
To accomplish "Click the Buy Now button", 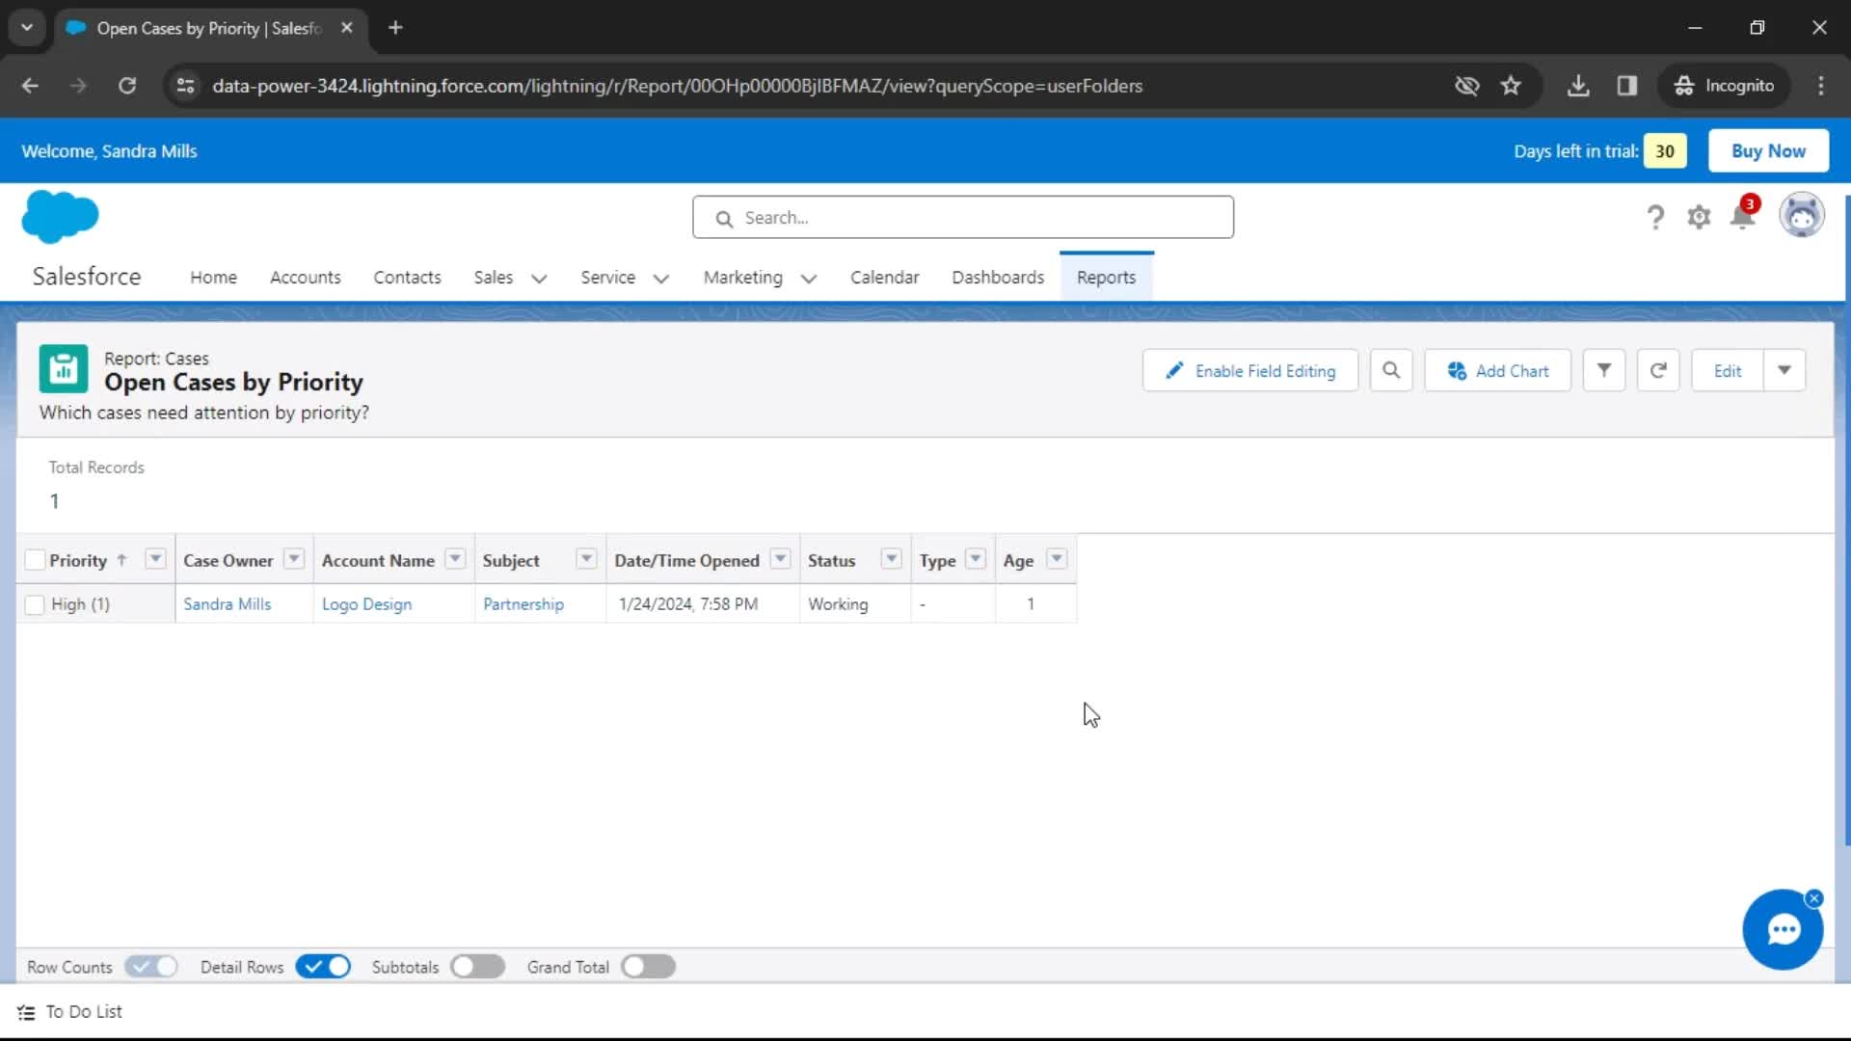I will 1768,151.
